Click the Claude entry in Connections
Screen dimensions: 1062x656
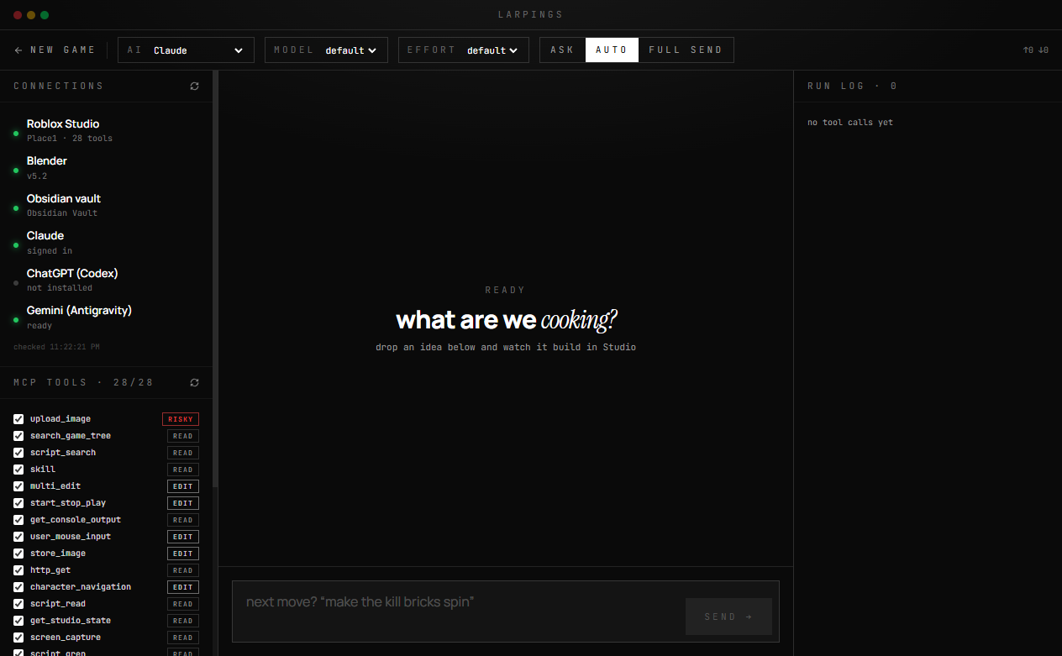point(106,243)
